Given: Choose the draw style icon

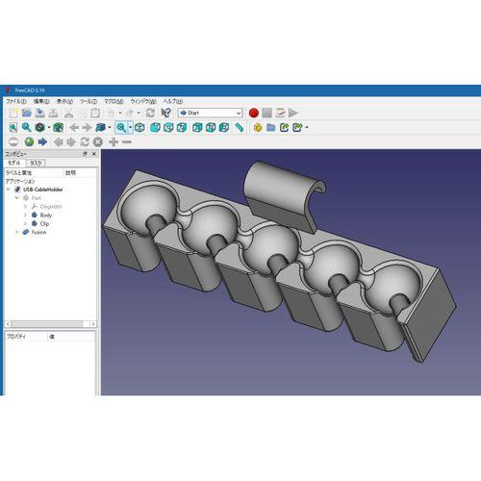Looking at the screenshot, I should (x=39, y=128).
